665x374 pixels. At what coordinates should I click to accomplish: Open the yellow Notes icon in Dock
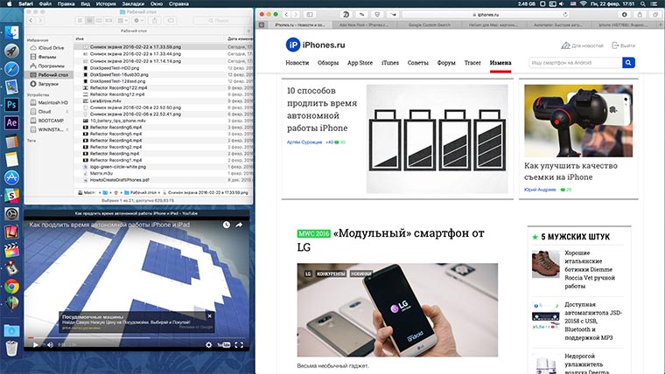[x=11, y=159]
